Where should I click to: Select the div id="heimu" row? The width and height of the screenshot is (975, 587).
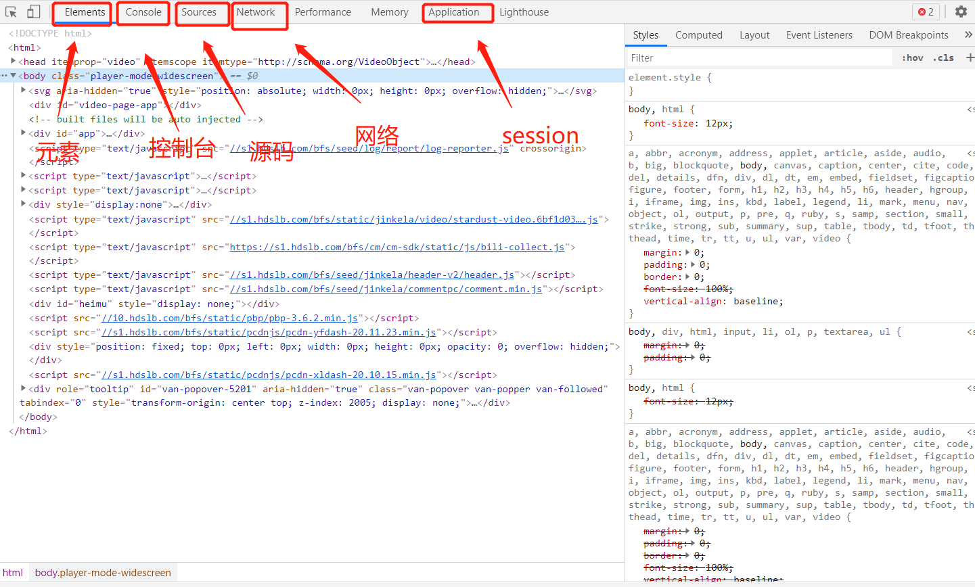click(x=154, y=304)
